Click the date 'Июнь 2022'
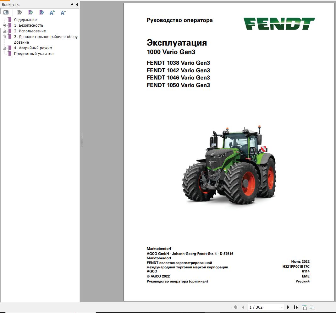The image size is (336, 313). coord(300,261)
